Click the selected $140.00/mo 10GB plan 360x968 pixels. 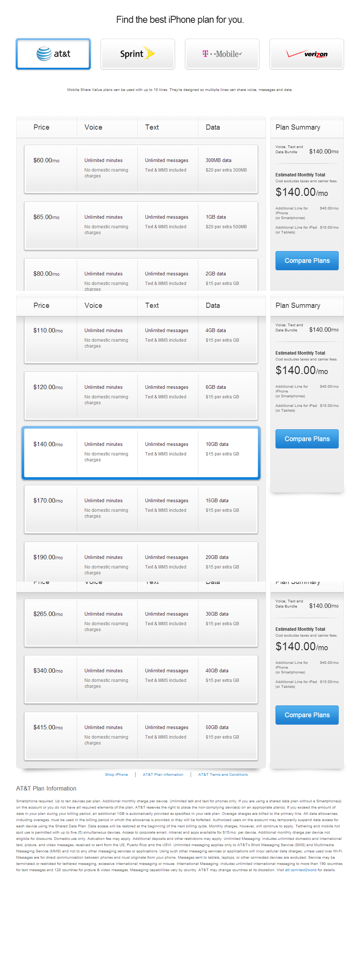click(x=141, y=453)
